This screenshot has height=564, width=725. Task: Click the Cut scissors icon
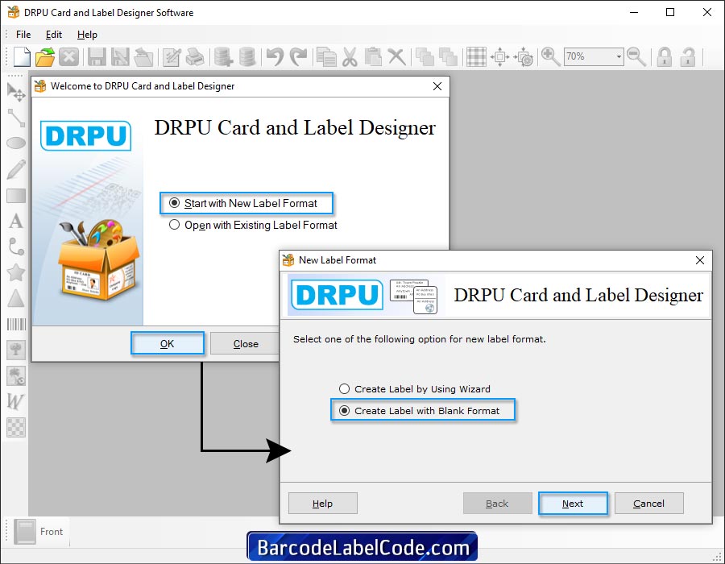[x=350, y=57]
